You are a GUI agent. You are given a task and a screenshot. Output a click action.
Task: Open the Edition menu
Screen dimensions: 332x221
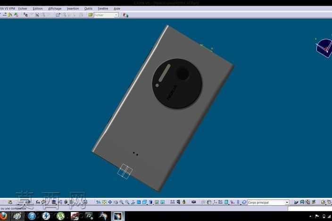(38, 8)
